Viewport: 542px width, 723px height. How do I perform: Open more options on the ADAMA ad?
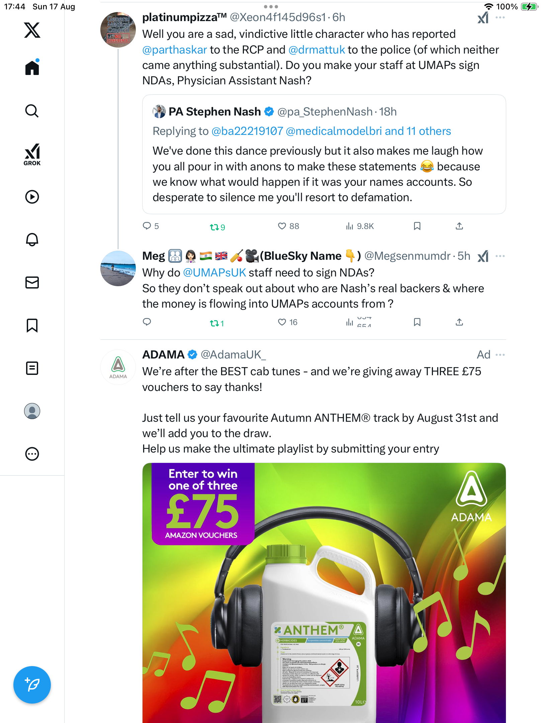[500, 355]
